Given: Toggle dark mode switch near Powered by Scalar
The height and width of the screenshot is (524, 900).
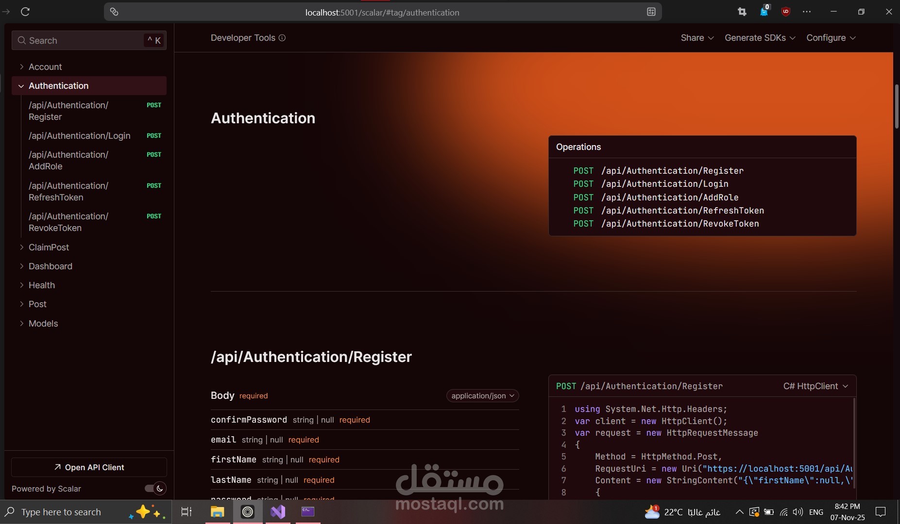Looking at the screenshot, I should point(155,489).
